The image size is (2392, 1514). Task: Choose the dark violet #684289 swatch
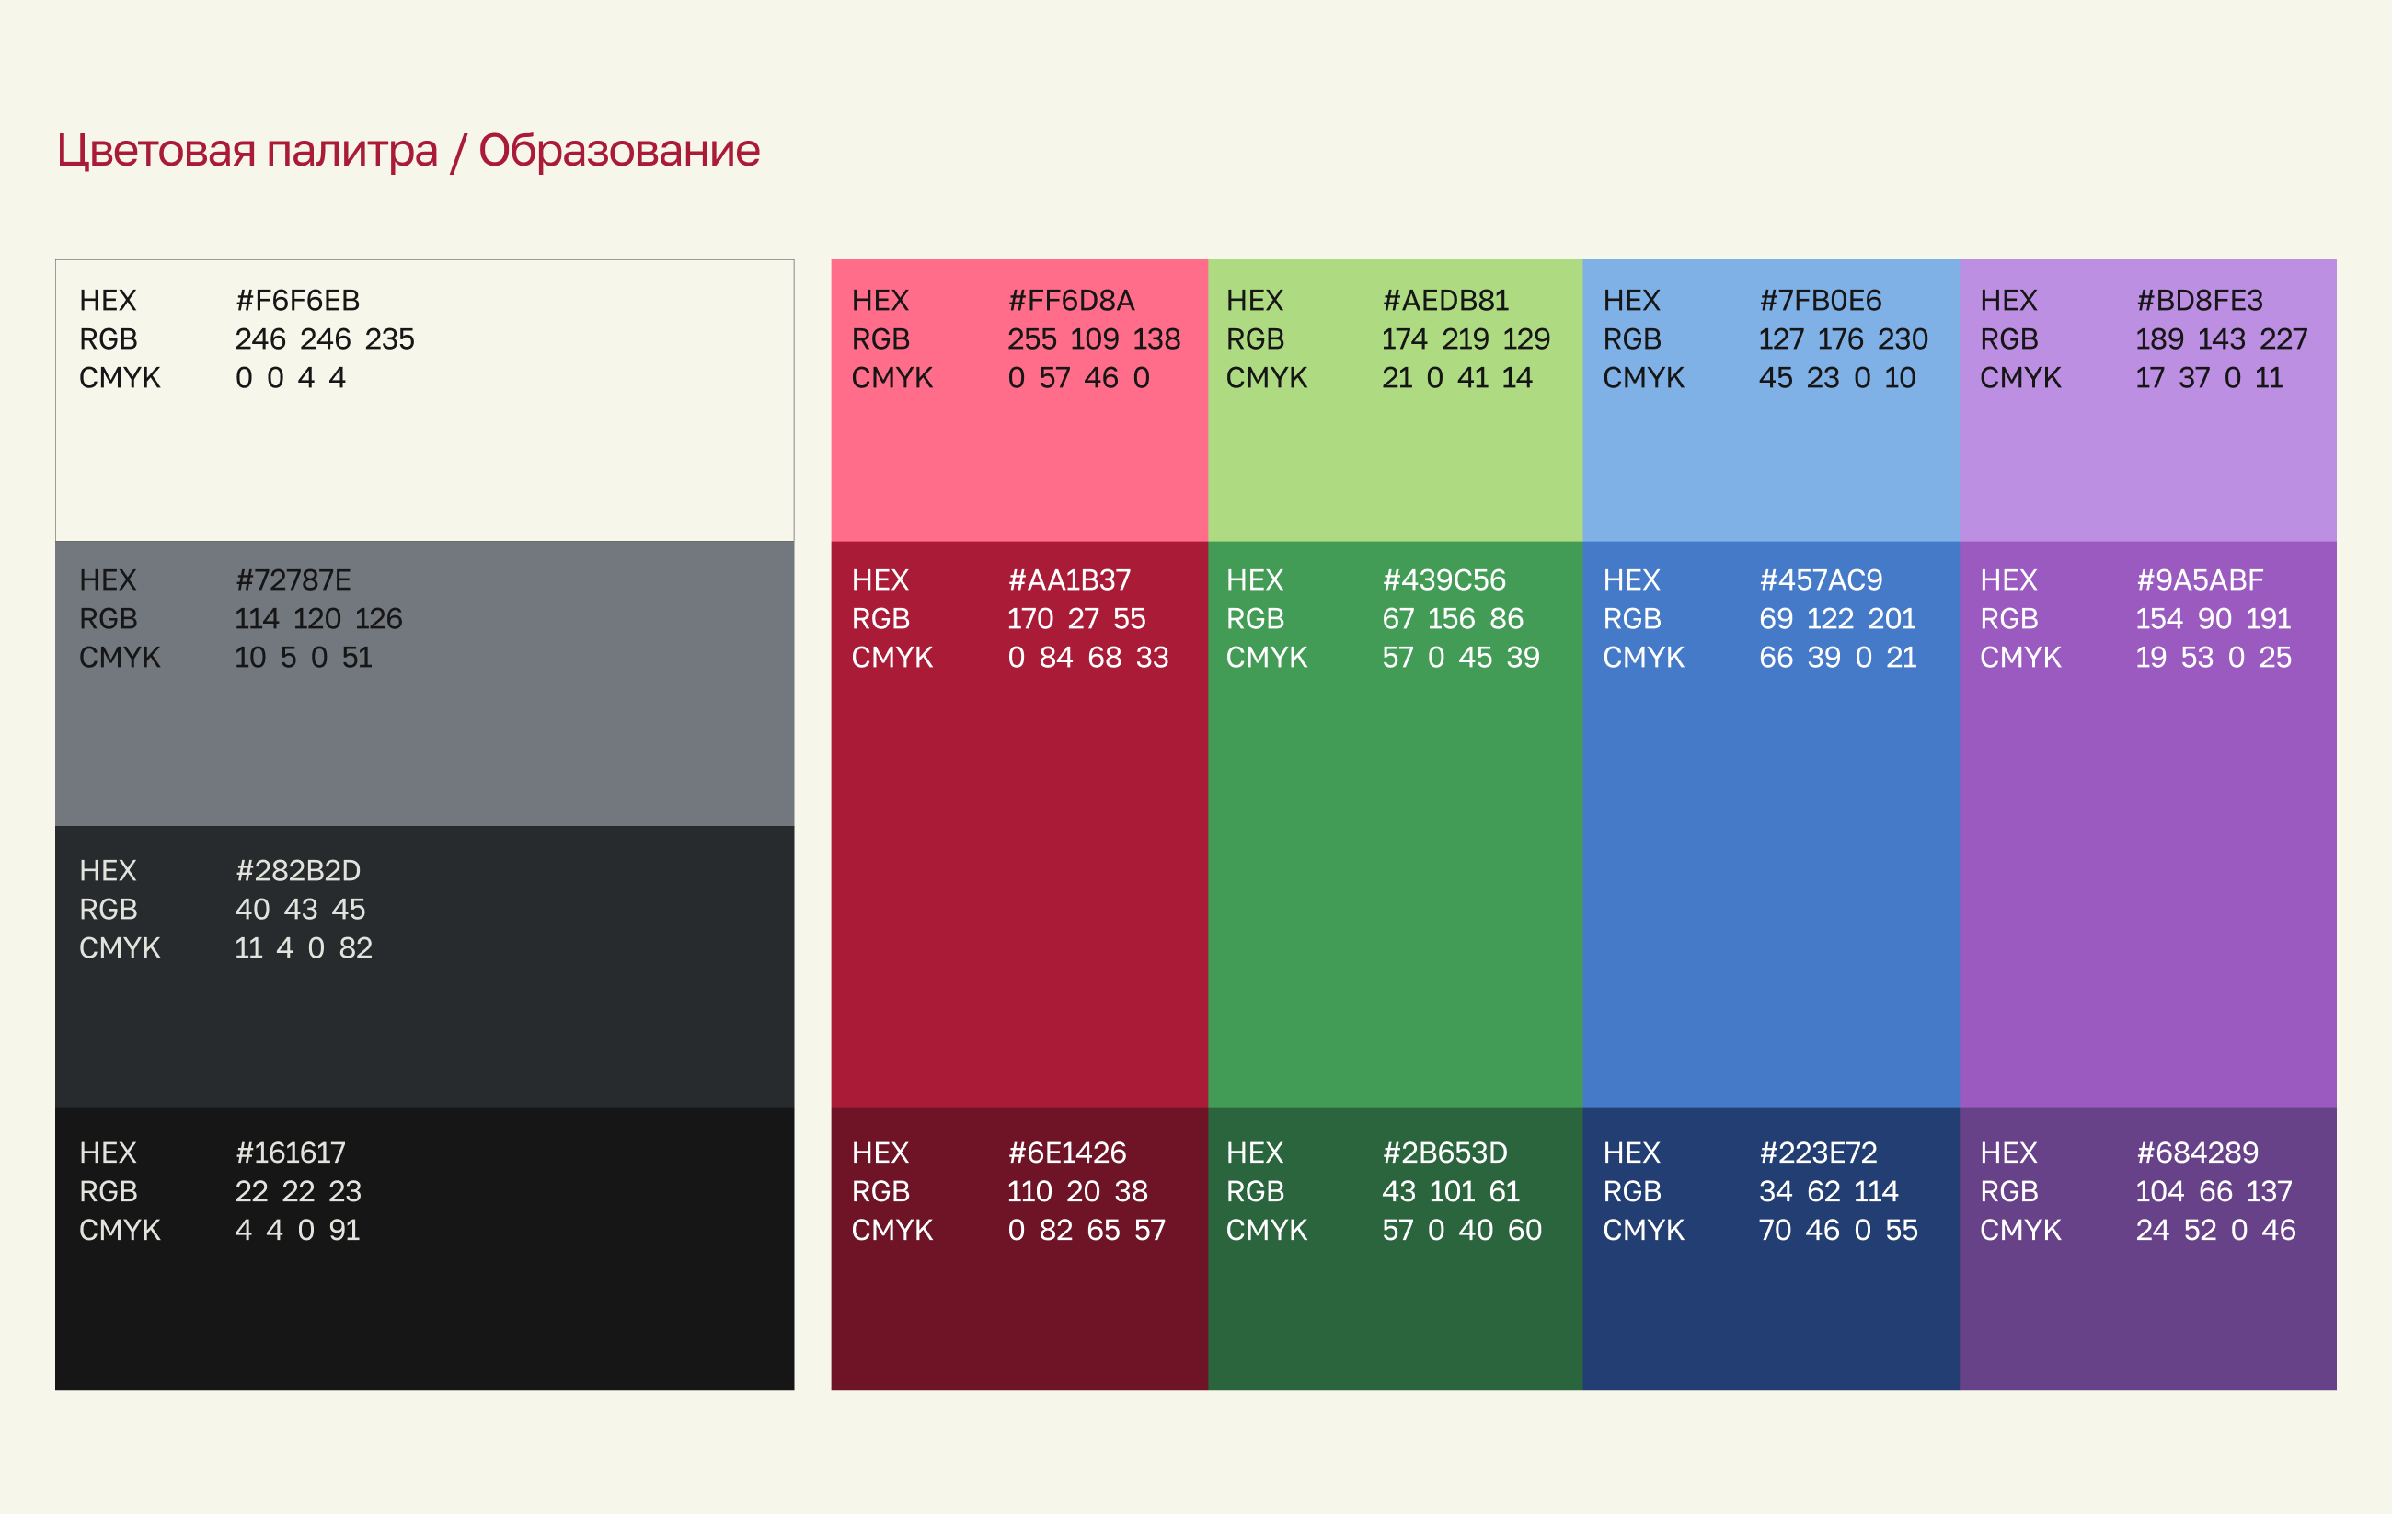point(2147,1312)
